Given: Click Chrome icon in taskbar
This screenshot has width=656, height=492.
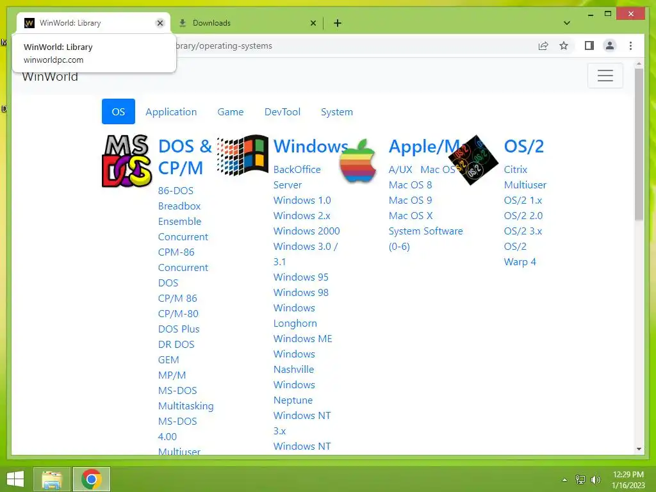Looking at the screenshot, I should 91,479.
